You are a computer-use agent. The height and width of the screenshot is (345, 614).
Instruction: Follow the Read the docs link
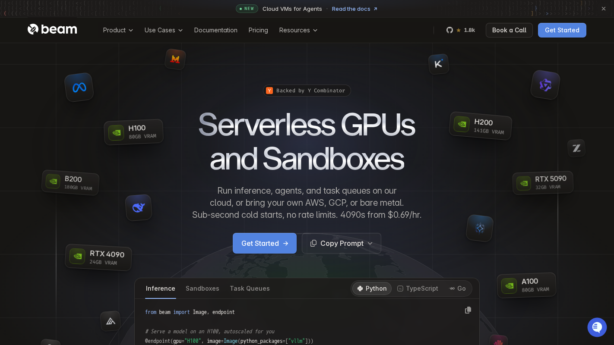click(355, 9)
